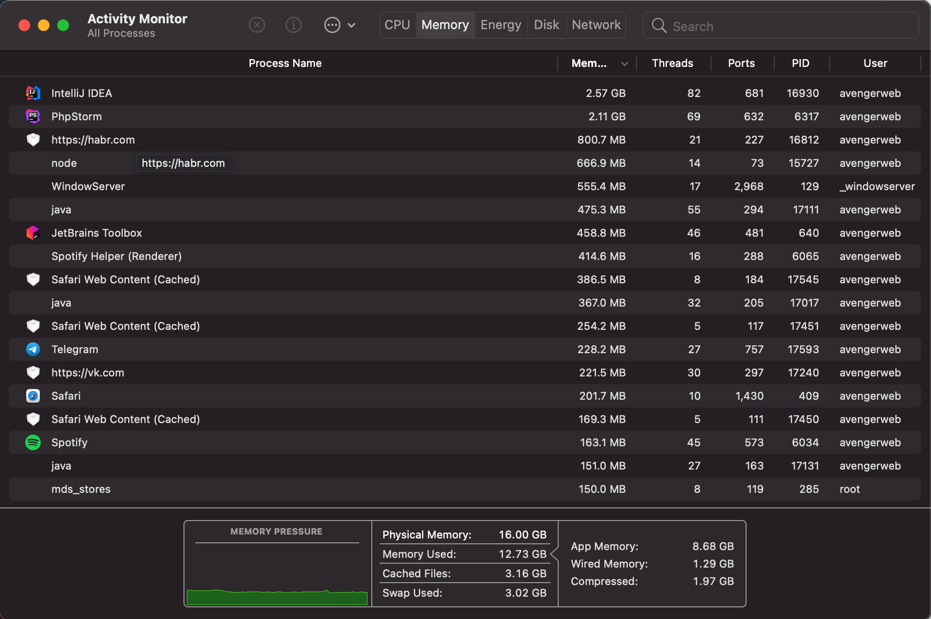Sort by Process Name column header

pos(285,63)
